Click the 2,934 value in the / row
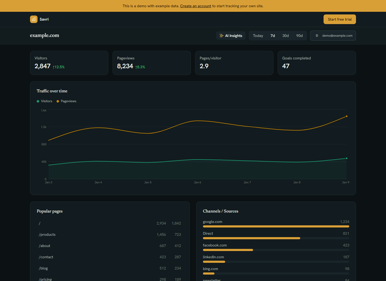Image resolution: width=386 pixels, height=281 pixels. 161,223
